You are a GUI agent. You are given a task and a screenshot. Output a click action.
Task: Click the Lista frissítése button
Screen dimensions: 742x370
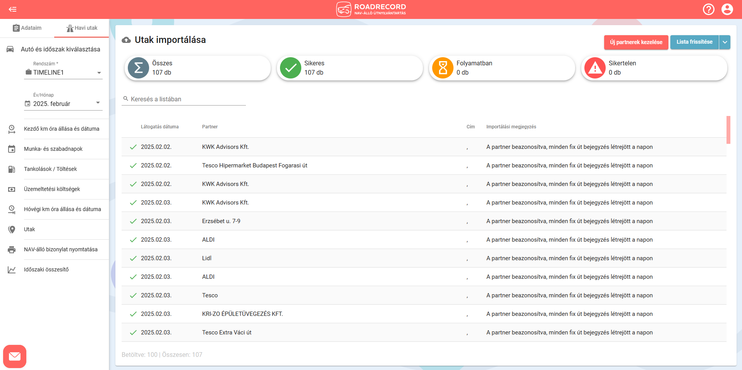tap(694, 42)
